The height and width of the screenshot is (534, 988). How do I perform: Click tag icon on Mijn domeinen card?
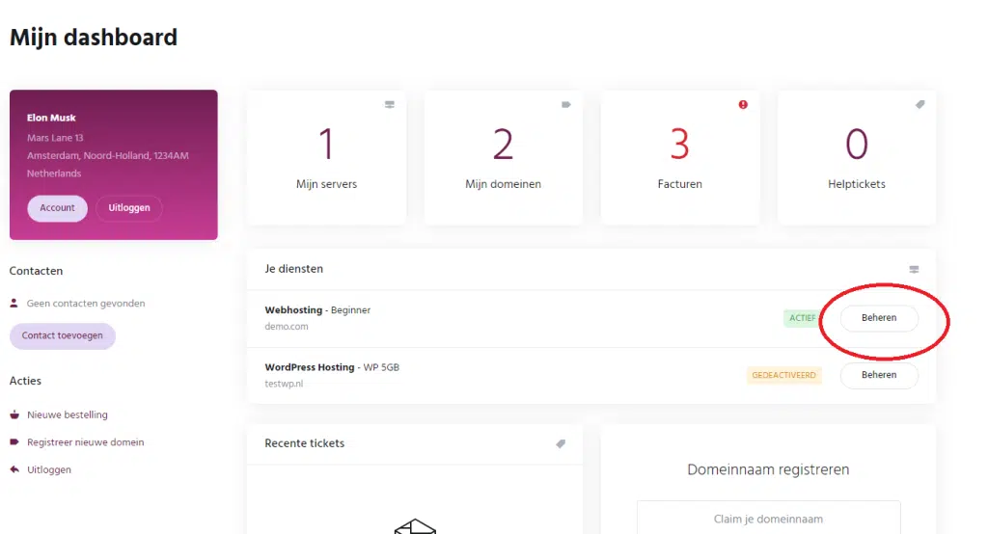click(566, 105)
